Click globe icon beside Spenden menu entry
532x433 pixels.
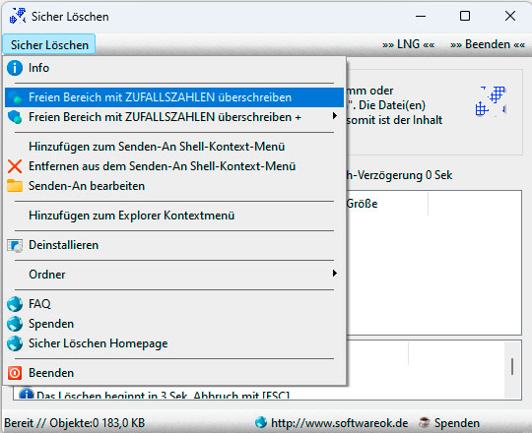15,324
